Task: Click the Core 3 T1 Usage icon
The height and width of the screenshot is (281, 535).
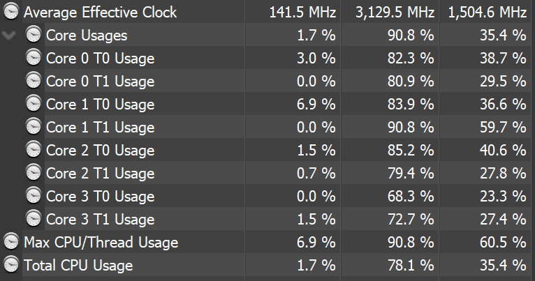Action: (x=33, y=218)
